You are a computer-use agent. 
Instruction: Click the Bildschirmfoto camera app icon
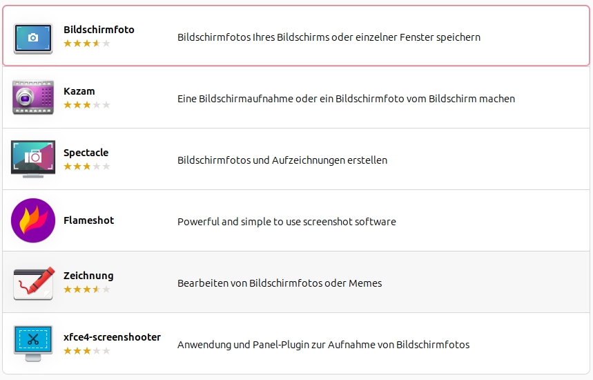pyautogui.click(x=33, y=37)
